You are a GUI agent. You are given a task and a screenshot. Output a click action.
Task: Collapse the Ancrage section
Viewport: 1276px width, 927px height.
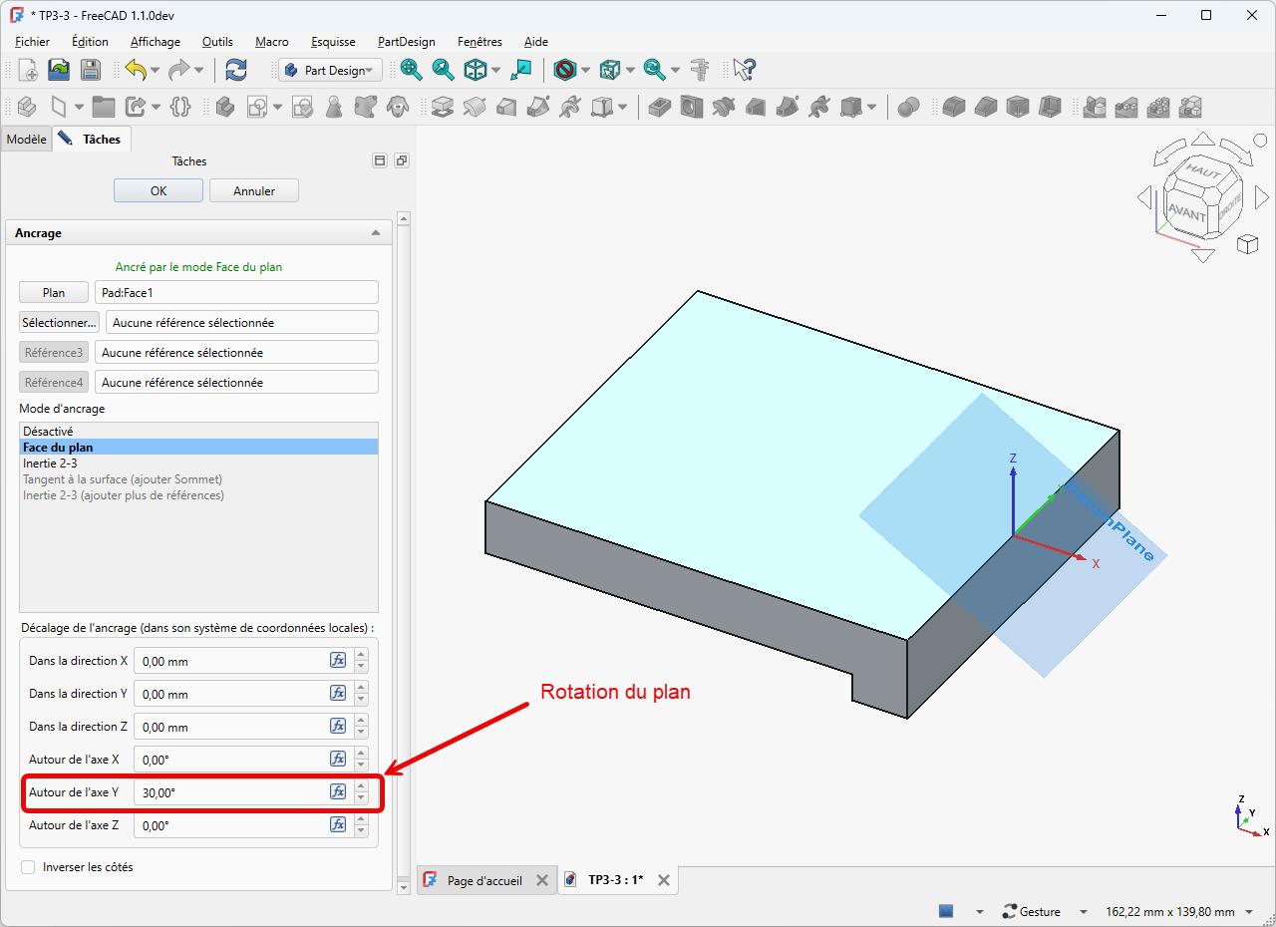pyautogui.click(x=376, y=233)
